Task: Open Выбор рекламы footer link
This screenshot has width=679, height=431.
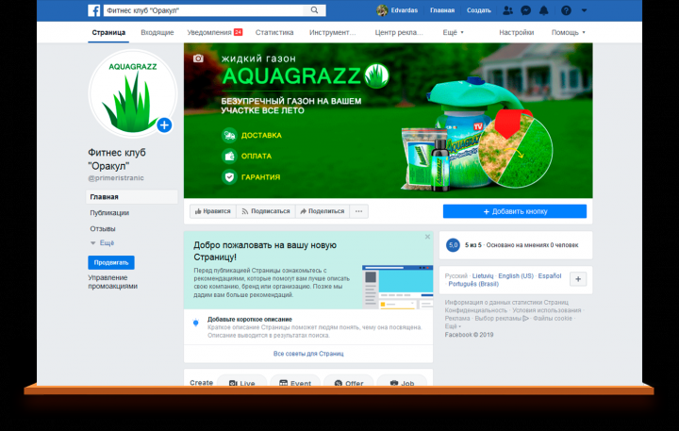Action: tap(502, 319)
